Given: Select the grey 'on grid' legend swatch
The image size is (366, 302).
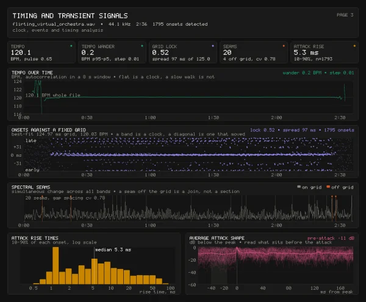Looking at the screenshot, I should tap(298, 187).
